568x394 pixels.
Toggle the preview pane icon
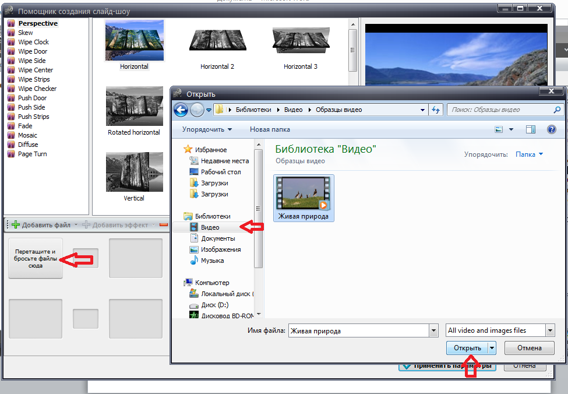click(530, 129)
